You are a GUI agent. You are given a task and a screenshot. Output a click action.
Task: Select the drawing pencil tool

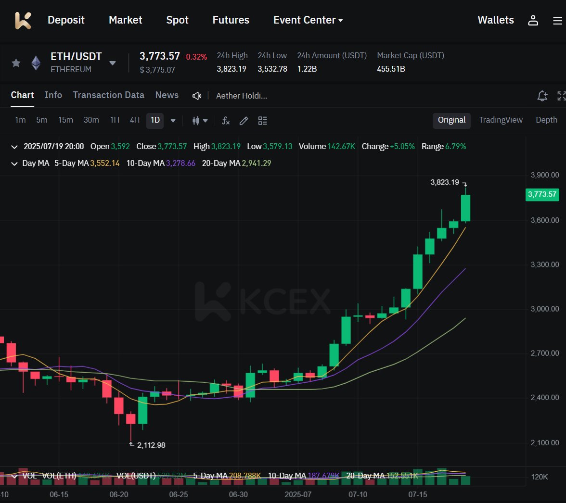[244, 120]
